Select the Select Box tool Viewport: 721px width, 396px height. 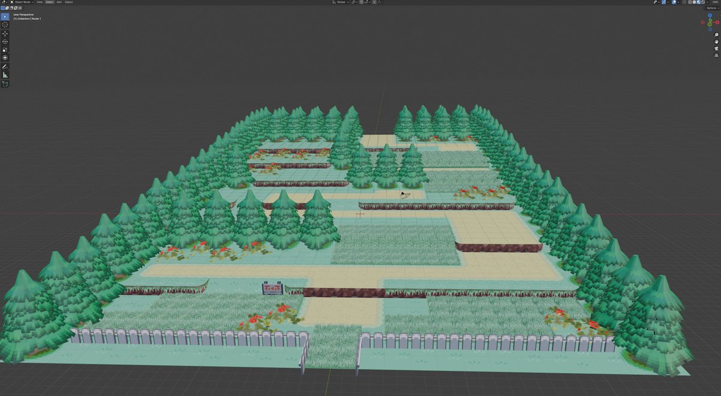[5, 16]
